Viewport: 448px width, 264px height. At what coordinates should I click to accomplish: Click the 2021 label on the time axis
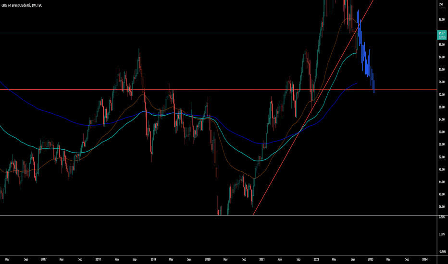[262, 259]
